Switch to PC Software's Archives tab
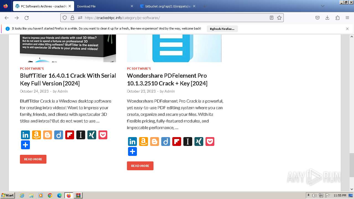 [x=43, y=6]
